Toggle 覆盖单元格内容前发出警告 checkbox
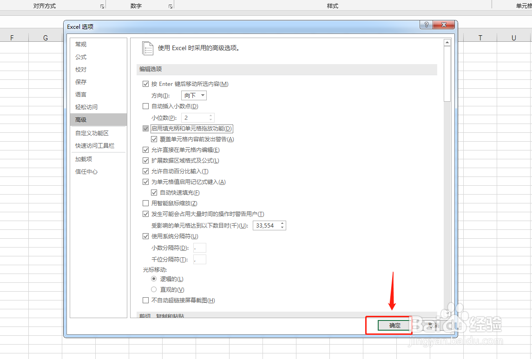Screen dimensions: 532x359 point(154,139)
